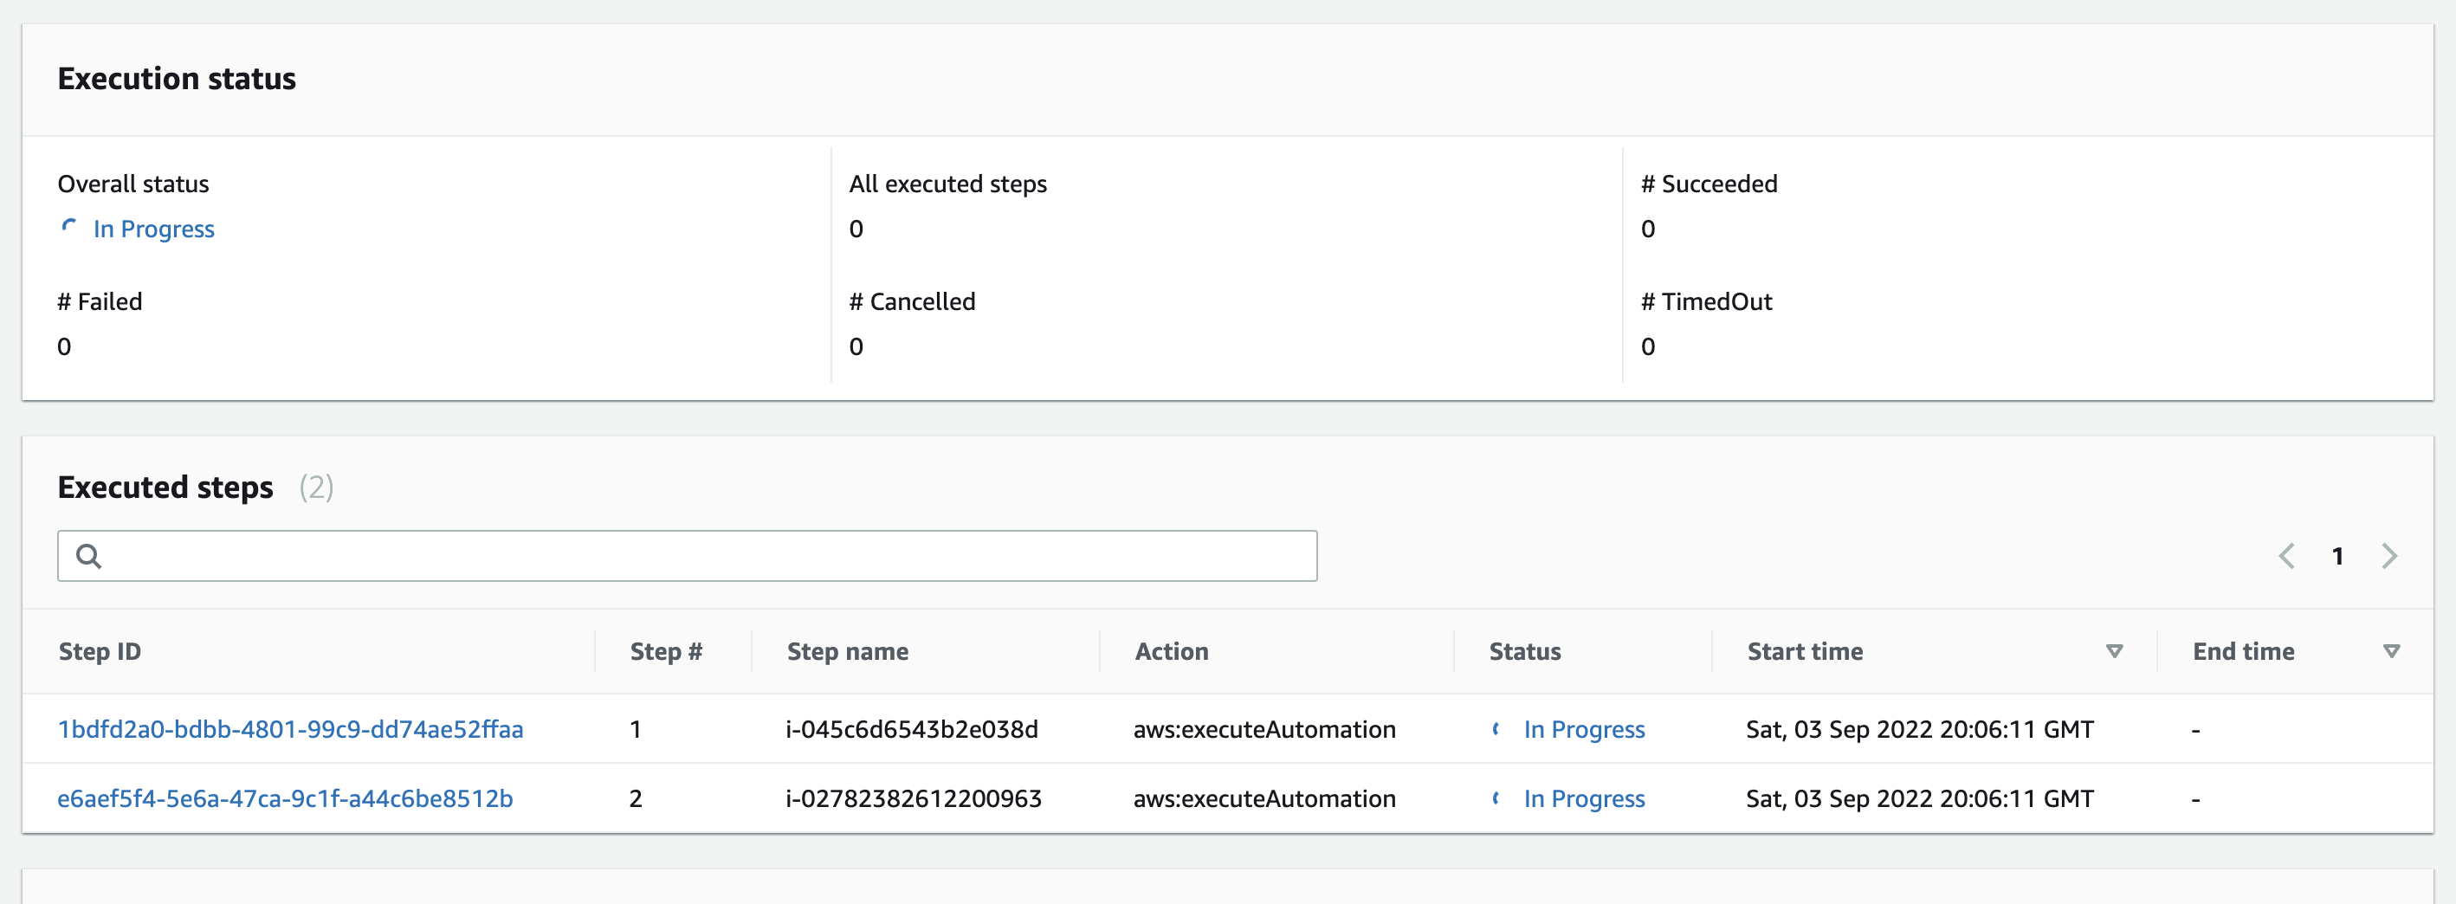
Task: Click In Progress status of step 1
Action: tap(1584, 729)
